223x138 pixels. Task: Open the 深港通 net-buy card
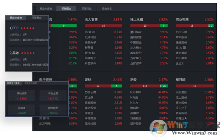(x=22, y=110)
